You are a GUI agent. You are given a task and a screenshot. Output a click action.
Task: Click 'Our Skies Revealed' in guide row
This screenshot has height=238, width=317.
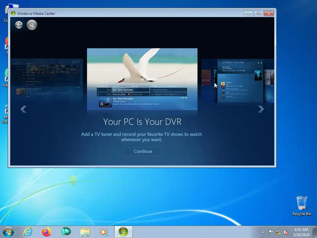(131, 90)
